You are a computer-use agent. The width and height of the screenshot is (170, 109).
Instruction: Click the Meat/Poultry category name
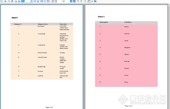tap(42, 67)
